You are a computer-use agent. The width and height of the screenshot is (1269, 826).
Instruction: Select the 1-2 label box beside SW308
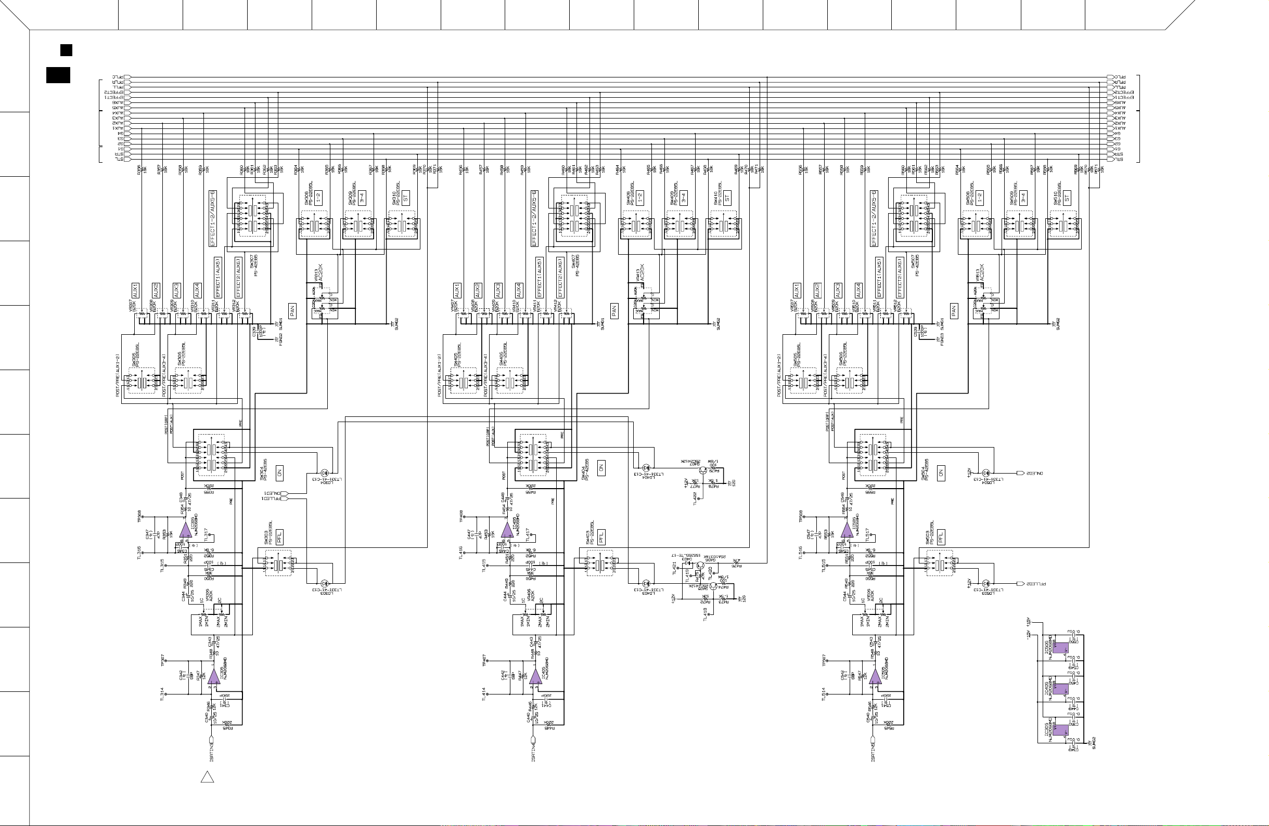pyautogui.click(x=318, y=198)
